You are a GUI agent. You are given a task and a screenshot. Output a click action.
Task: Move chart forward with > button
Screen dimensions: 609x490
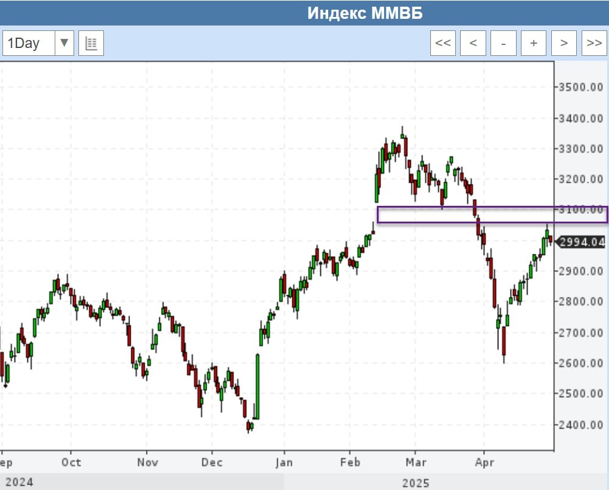564,43
